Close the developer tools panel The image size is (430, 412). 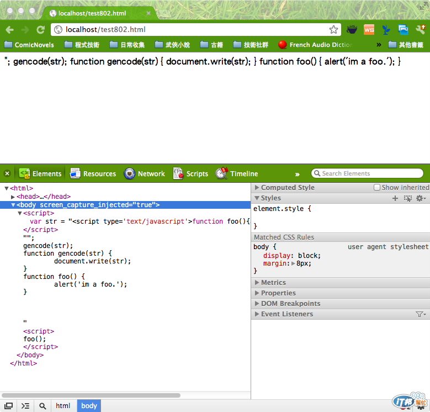point(7,173)
